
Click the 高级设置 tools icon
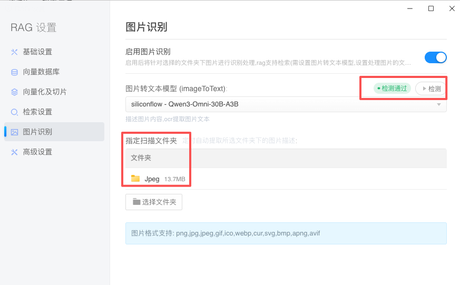[x=15, y=152]
